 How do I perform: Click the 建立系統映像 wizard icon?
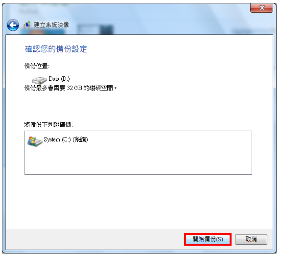pos(27,25)
